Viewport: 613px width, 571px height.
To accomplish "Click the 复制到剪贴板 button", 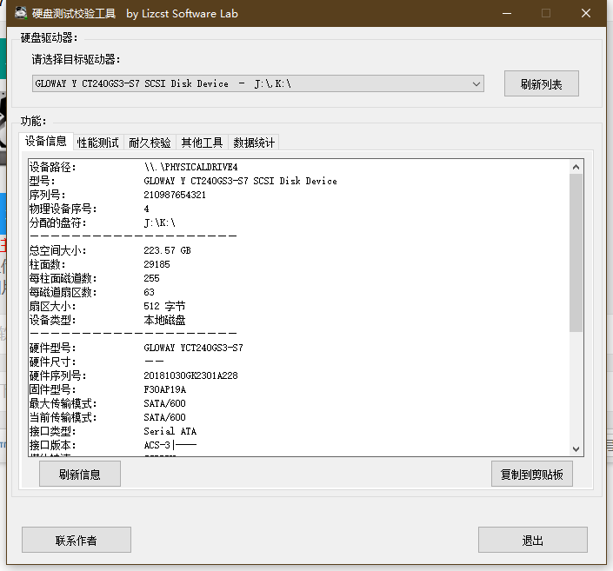I will coord(531,474).
